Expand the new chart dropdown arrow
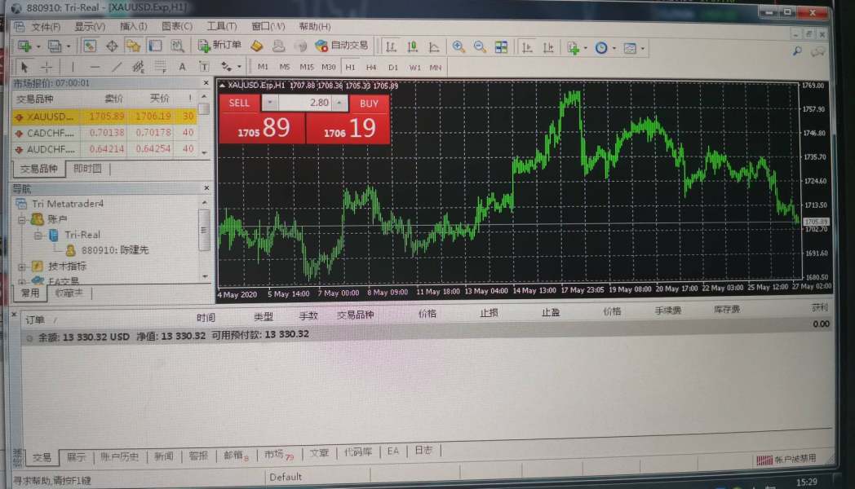 (x=38, y=47)
